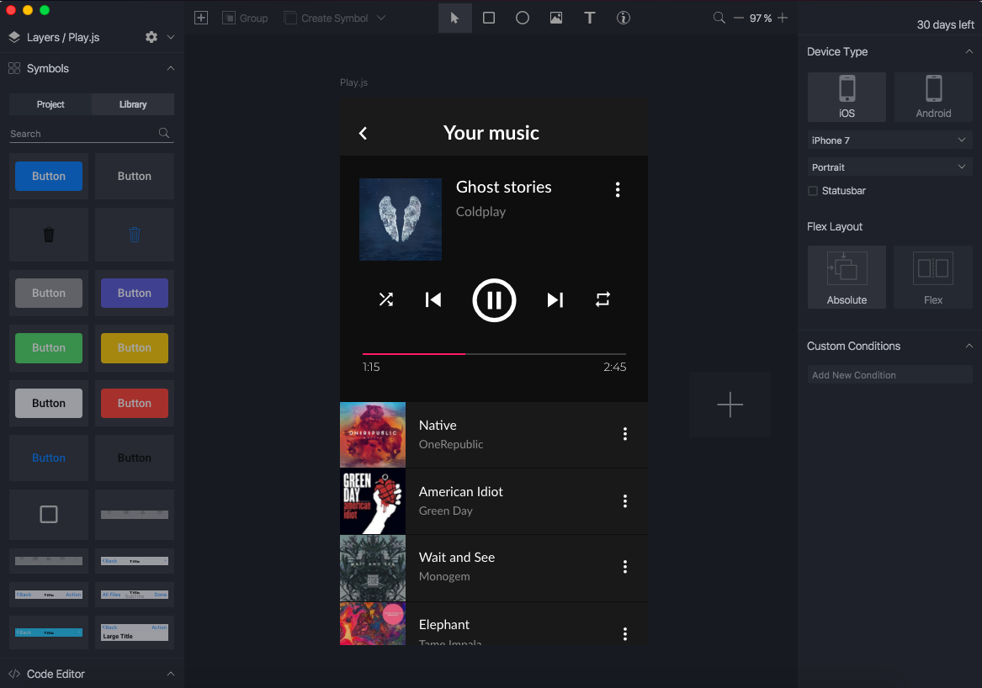Open the iPhone 7 device dropdown
Viewport: 982px width, 688px height.
coord(890,140)
